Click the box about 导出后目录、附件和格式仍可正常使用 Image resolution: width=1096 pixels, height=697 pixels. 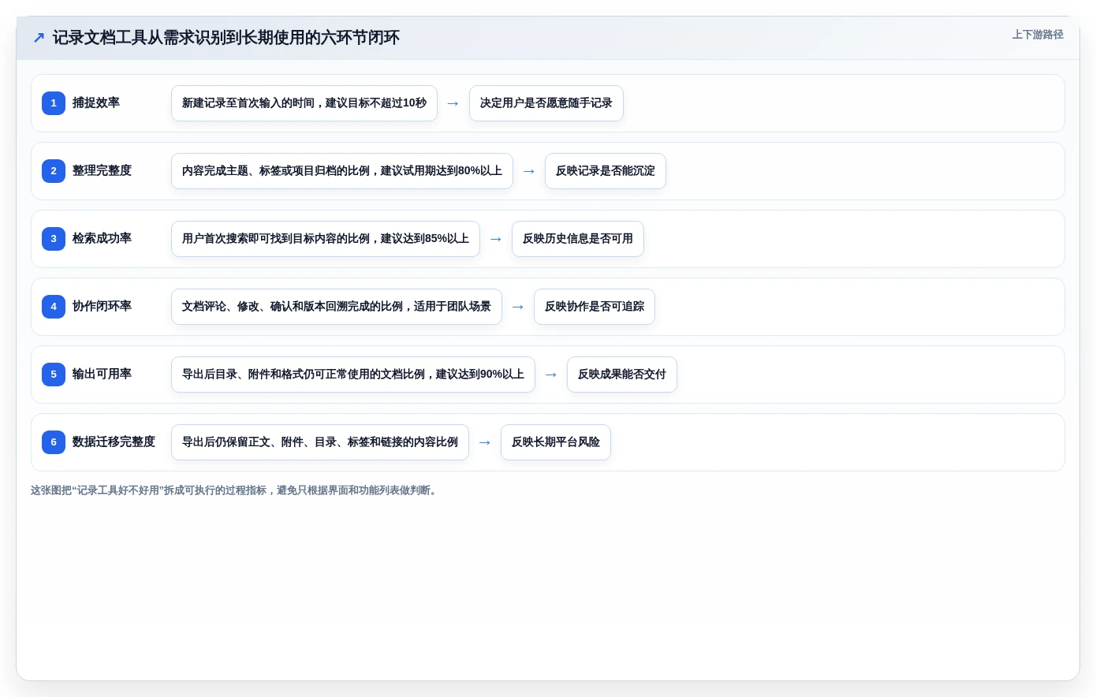click(353, 375)
